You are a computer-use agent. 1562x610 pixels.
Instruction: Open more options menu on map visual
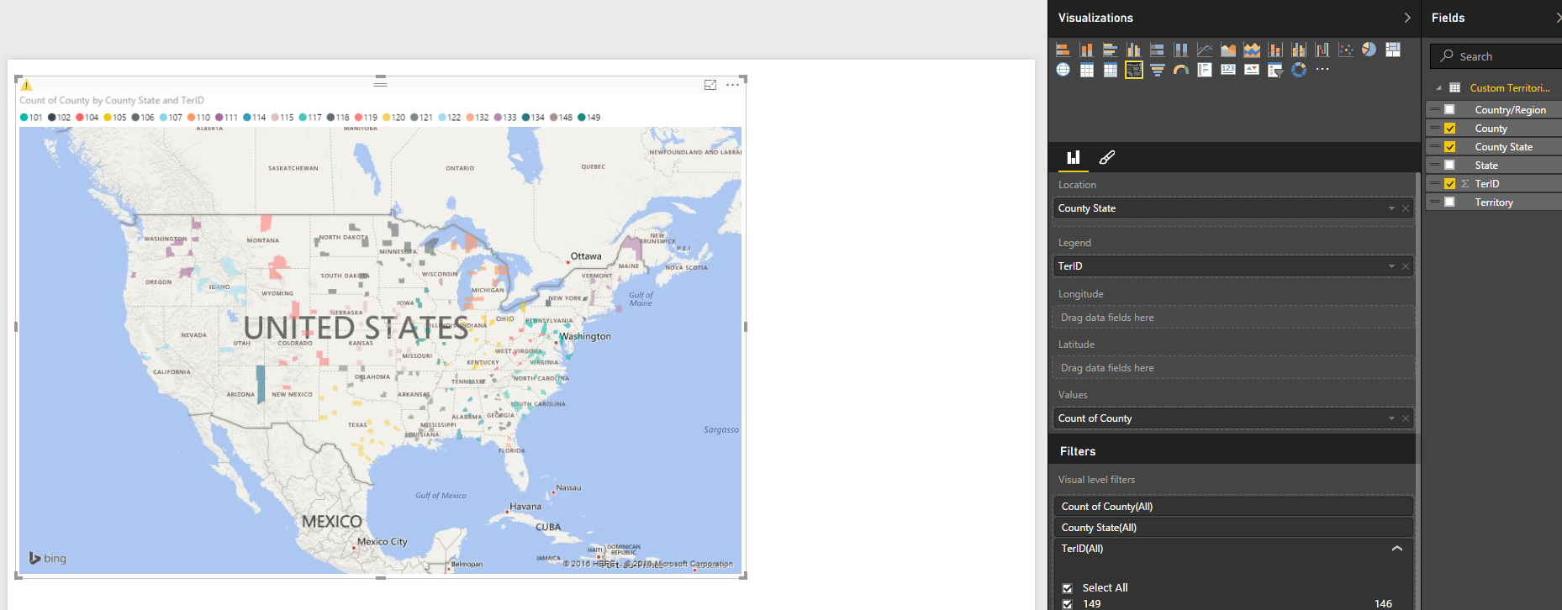pyautogui.click(x=733, y=85)
